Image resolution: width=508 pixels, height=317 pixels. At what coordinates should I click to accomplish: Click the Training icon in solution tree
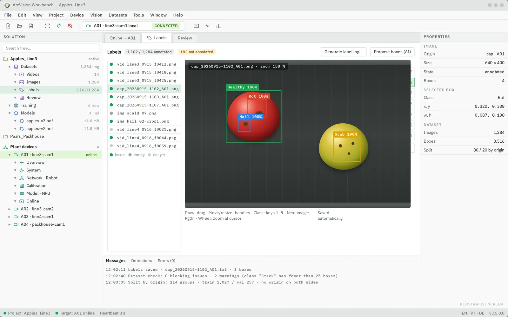click(x=16, y=105)
